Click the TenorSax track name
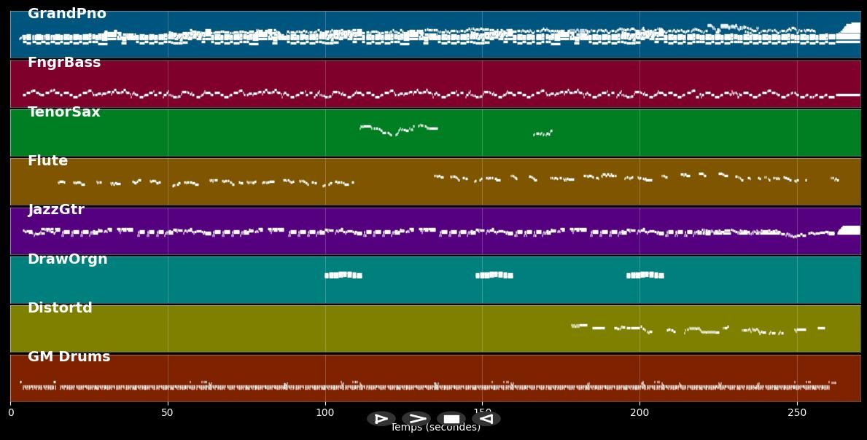Viewport: 867px width, 440px height. (64, 112)
